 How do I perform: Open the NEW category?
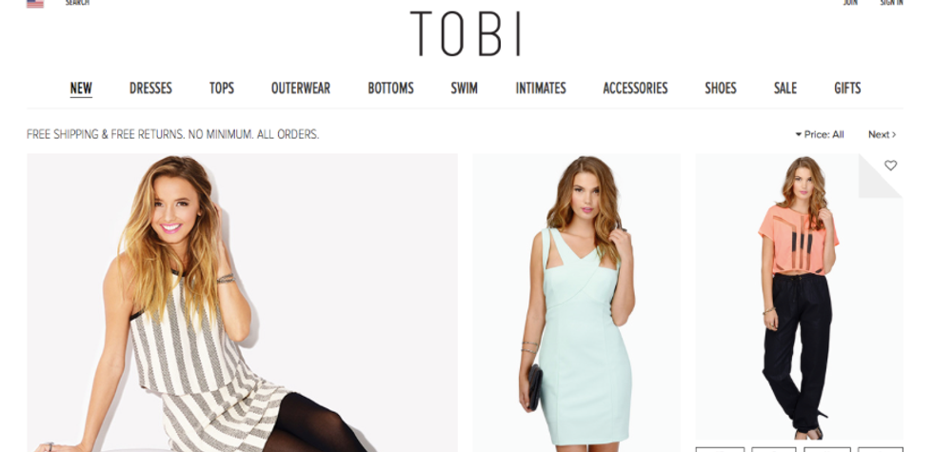81,88
